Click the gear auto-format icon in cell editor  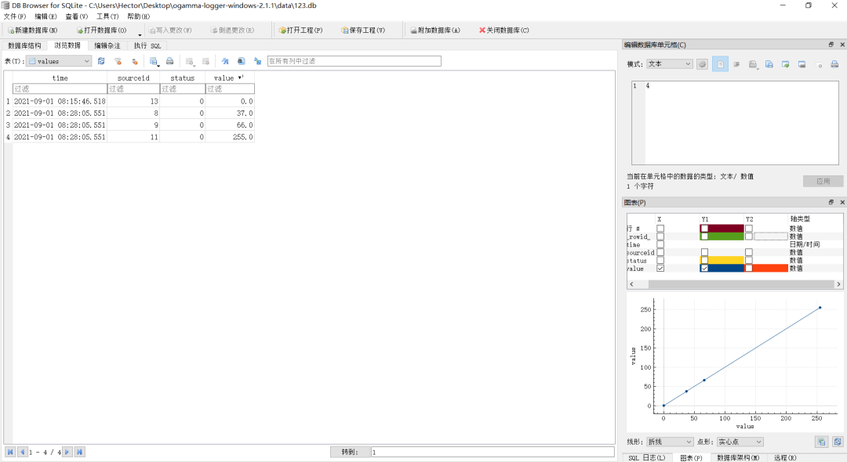pos(702,64)
